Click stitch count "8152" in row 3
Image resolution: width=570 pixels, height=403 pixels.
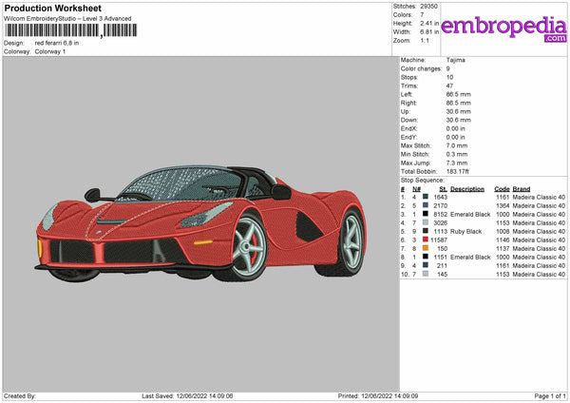pos(440,214)
